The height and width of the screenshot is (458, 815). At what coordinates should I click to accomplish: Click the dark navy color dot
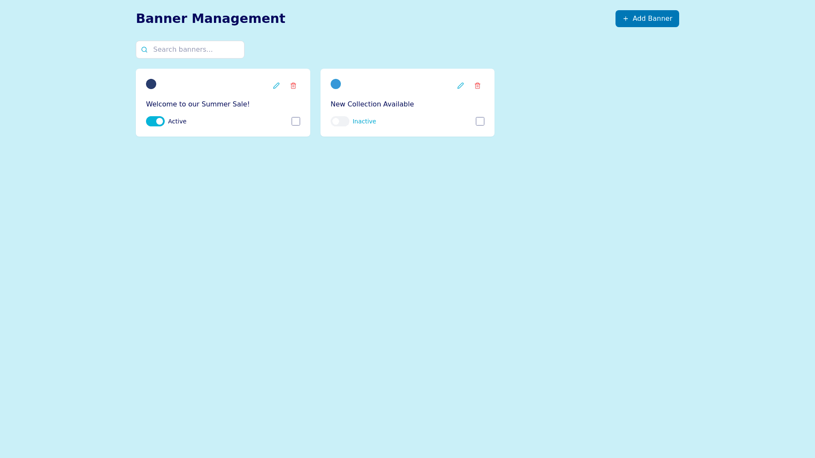coord(151,84)
